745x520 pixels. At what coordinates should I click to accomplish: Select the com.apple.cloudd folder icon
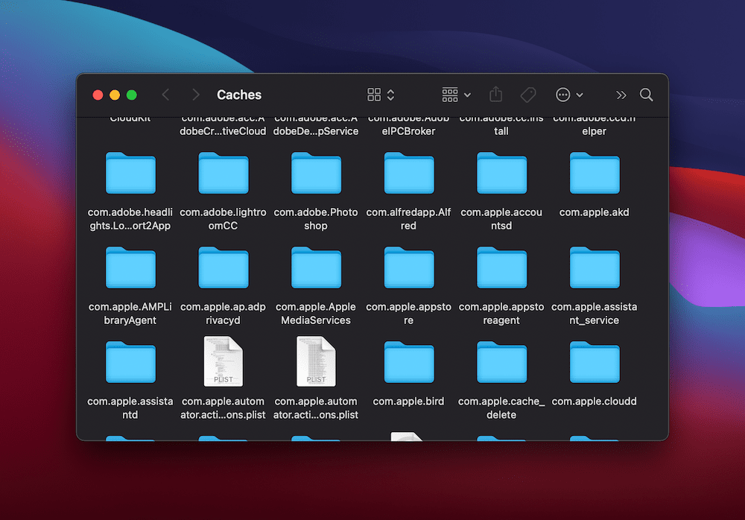595,362
